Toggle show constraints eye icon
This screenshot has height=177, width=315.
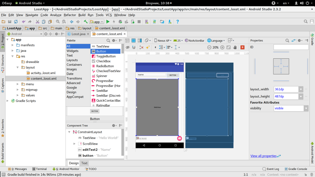(x=127, y=47)
